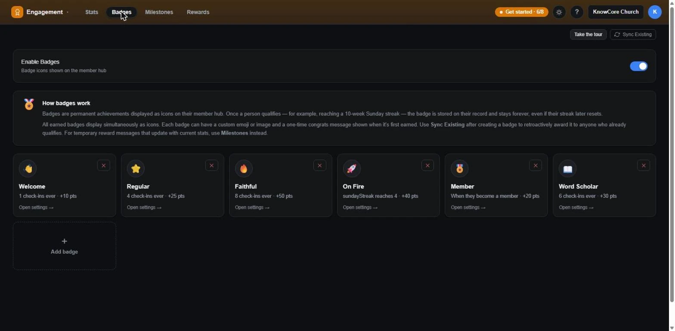
Task: Delete the Faithful badge with its X
Action: 319,165
